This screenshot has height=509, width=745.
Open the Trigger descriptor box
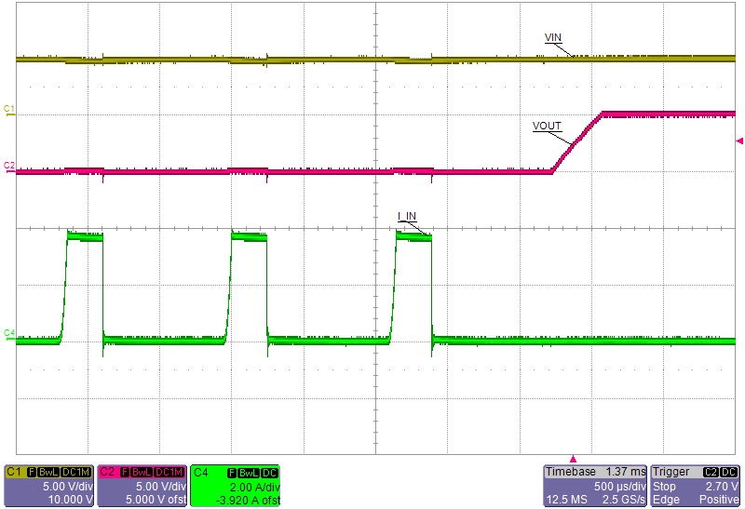click(x=696, y=485)
